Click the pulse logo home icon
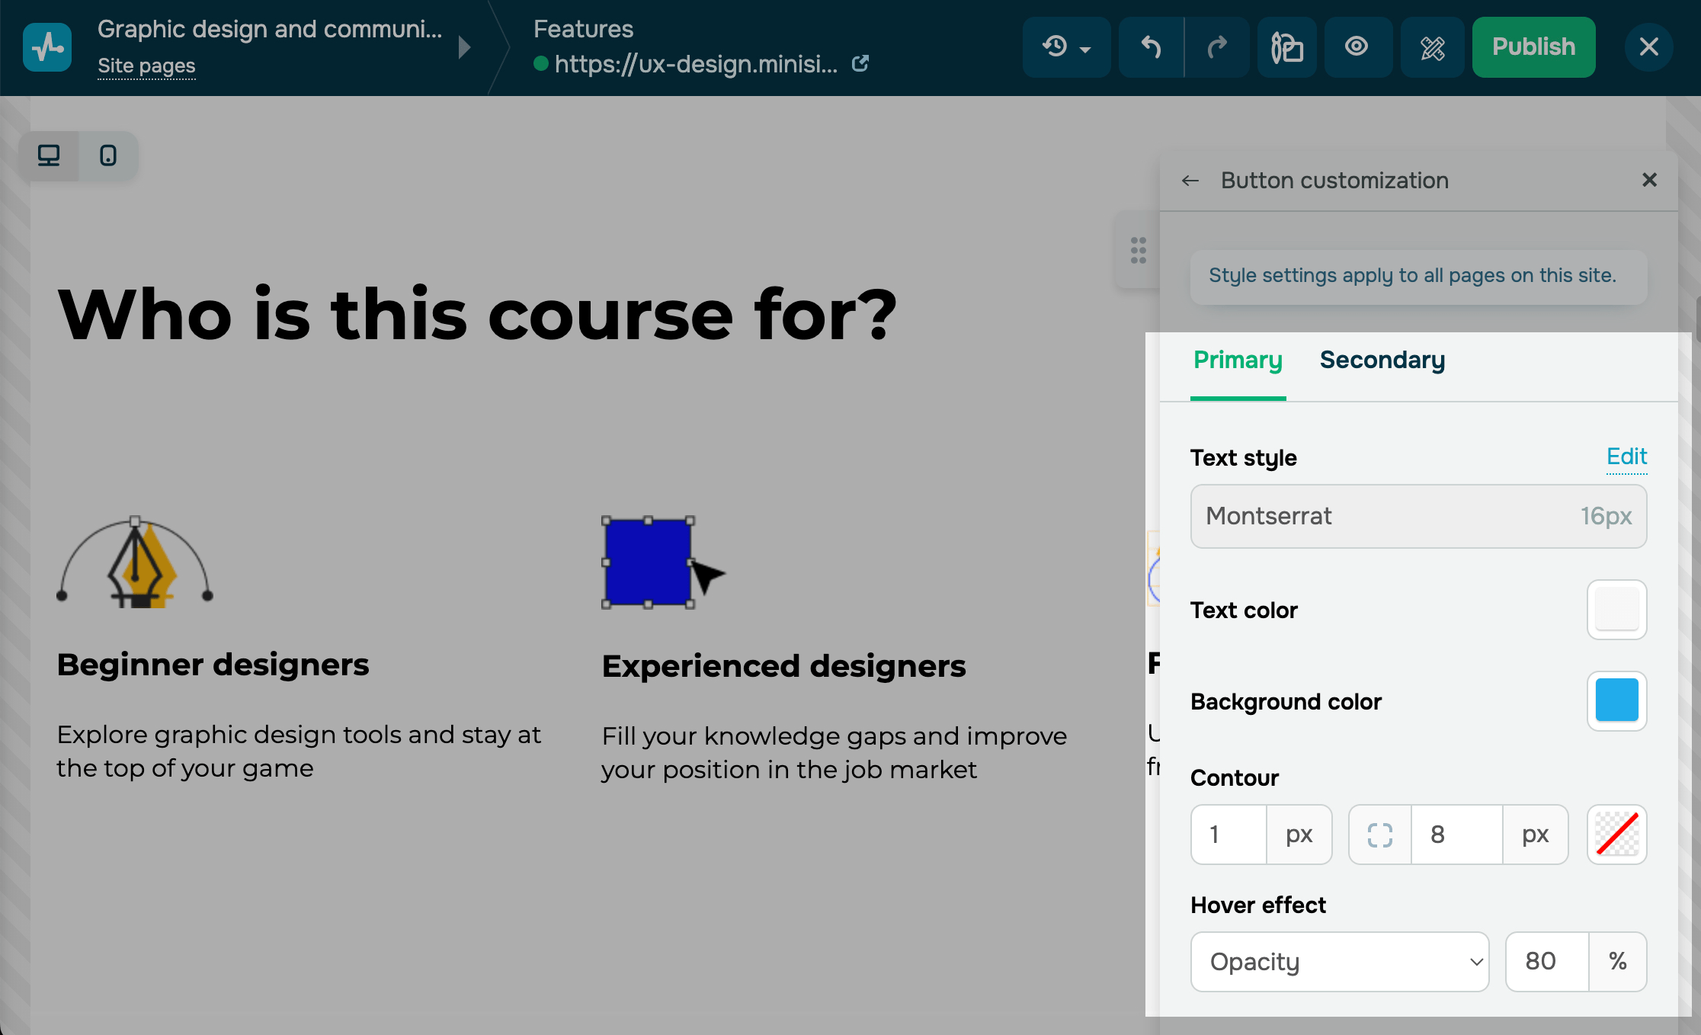This screenshot has height=1035, width=1701. point(47,47)
